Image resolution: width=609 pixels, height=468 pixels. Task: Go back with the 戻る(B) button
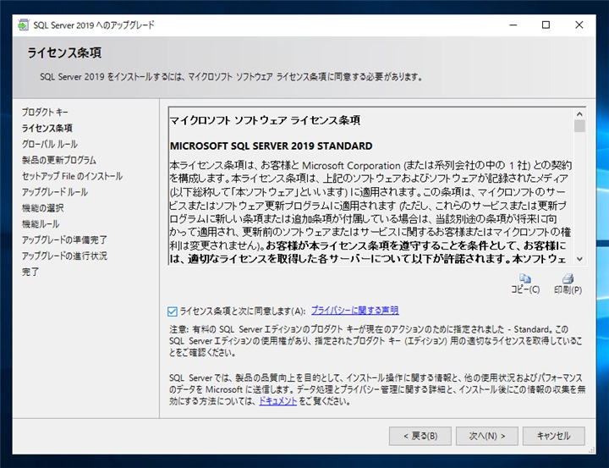pos(420,436)
